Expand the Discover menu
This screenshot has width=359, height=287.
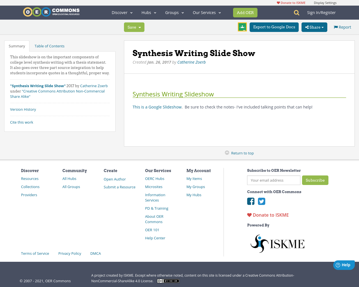pos(122,12)
